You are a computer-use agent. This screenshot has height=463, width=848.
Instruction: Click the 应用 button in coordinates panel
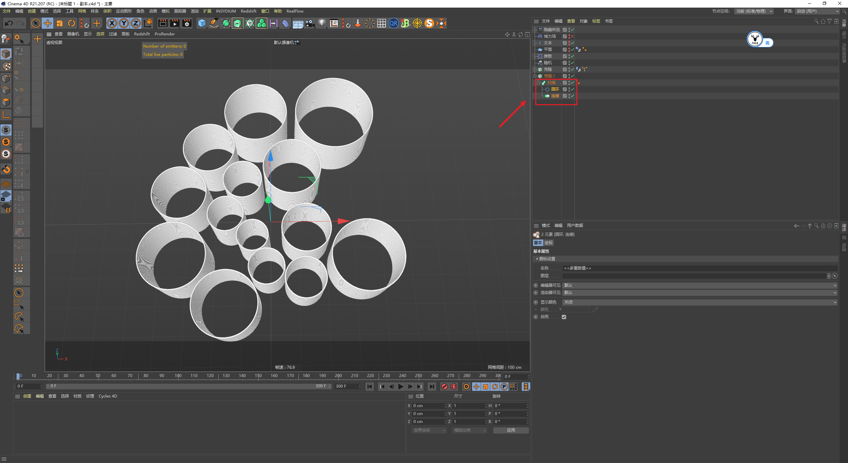(x=511, y=430)
